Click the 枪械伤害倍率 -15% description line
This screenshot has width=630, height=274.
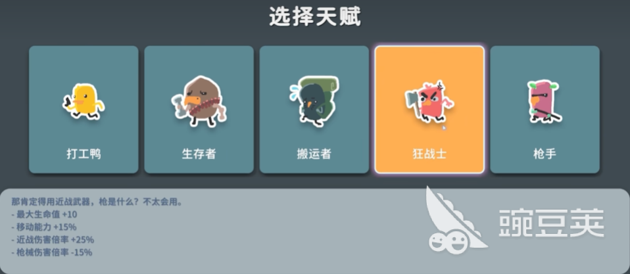tap(52, 252)
